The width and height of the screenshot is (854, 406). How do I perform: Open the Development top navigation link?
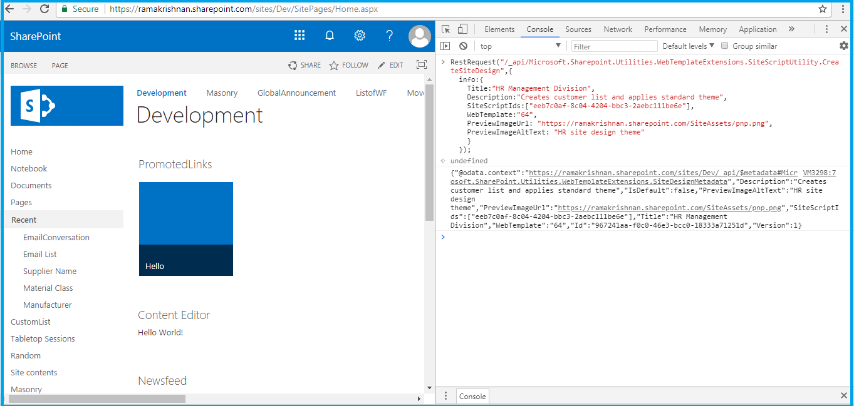click(x=162, y=93)
